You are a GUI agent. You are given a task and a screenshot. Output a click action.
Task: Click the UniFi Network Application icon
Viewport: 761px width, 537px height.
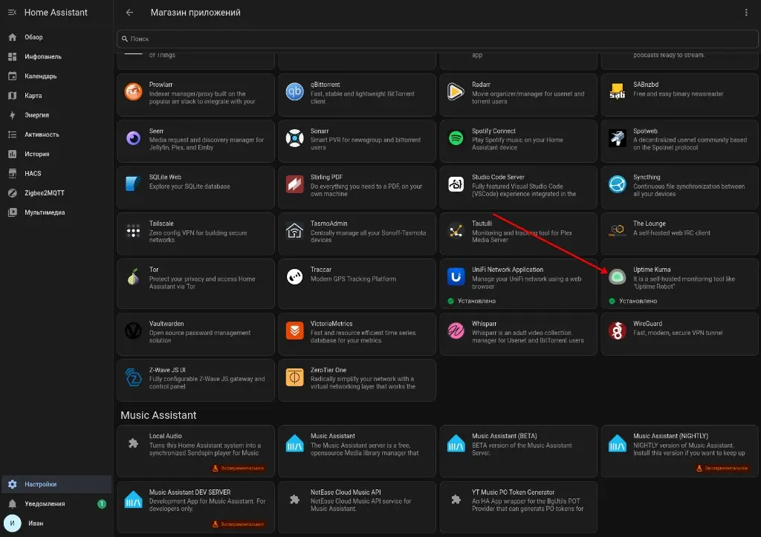coord(456,277)
